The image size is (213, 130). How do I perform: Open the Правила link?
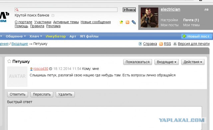coord(37,26)
